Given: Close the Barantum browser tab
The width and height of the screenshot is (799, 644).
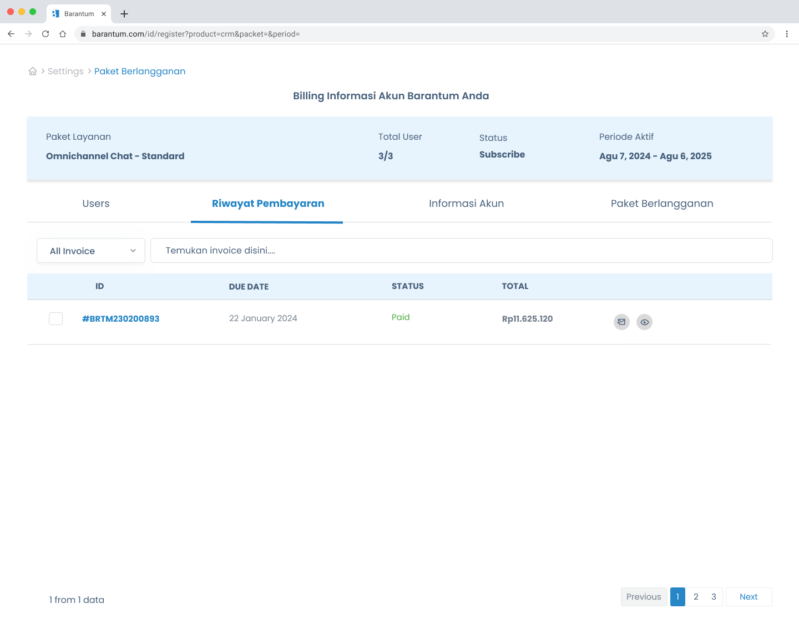Looking at the screenshot, I should coord(104,14).
